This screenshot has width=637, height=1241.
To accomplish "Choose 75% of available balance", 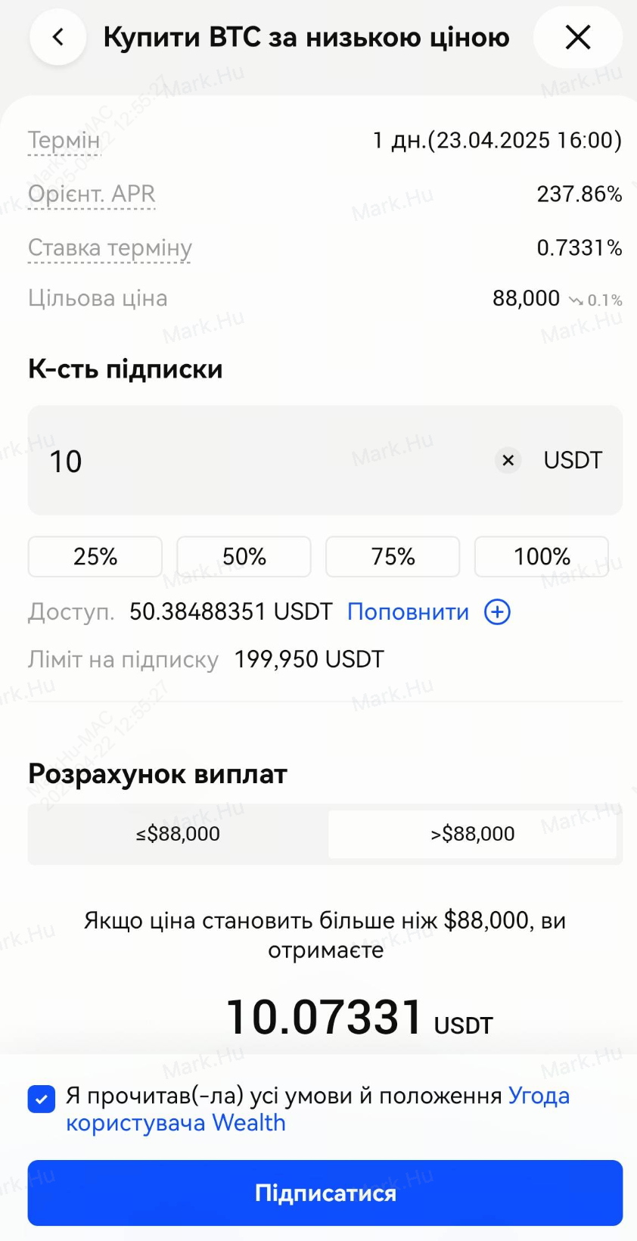I will coord(393,557).
